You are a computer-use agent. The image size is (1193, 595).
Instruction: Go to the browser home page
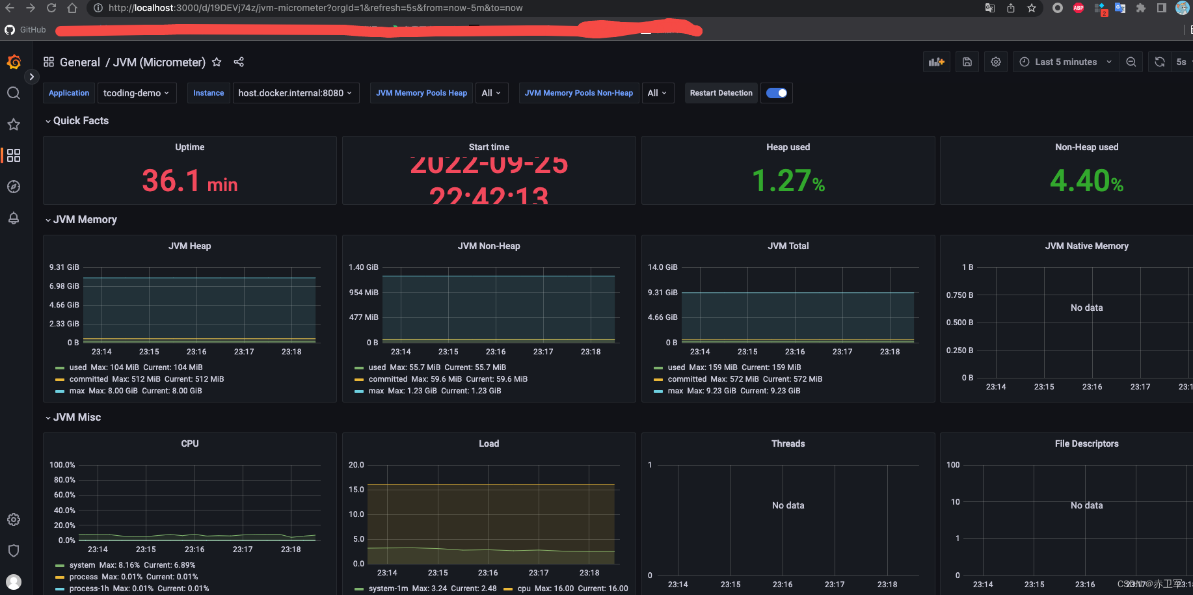pos(72,8)
